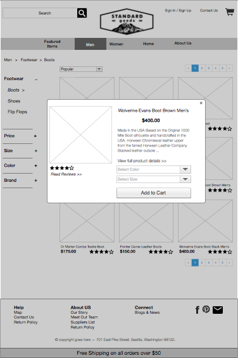
Task: Click Dr Marten Combs Textile Boot title
Action: coord(82,247)
